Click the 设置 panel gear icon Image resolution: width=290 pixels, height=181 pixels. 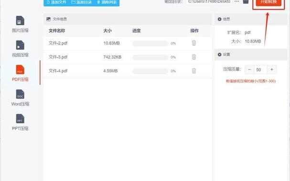point(220,55)
